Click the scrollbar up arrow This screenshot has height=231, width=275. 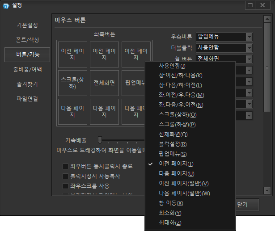coord(267,19)
